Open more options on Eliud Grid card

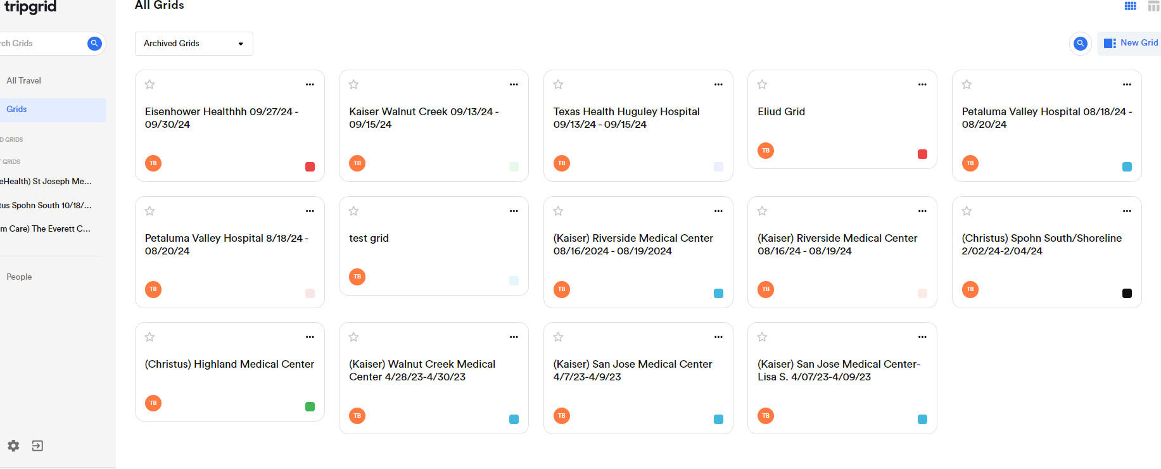(x=922, y=84)
